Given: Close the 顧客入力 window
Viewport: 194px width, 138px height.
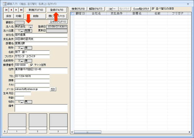Looking at the screenshot, I should pos(188,4).
